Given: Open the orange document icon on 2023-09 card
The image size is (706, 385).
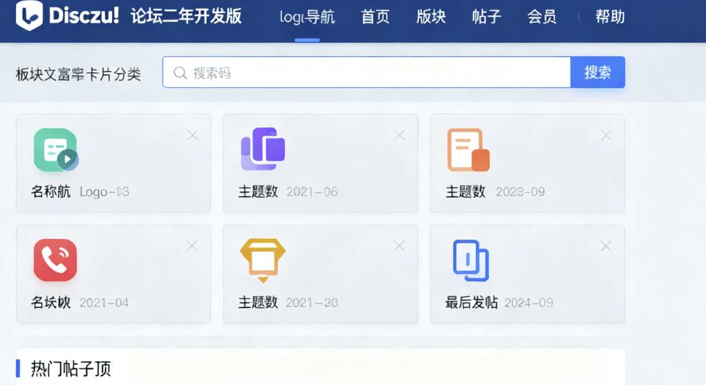Looking at the screenshot, I should click(x=468, y=150).
